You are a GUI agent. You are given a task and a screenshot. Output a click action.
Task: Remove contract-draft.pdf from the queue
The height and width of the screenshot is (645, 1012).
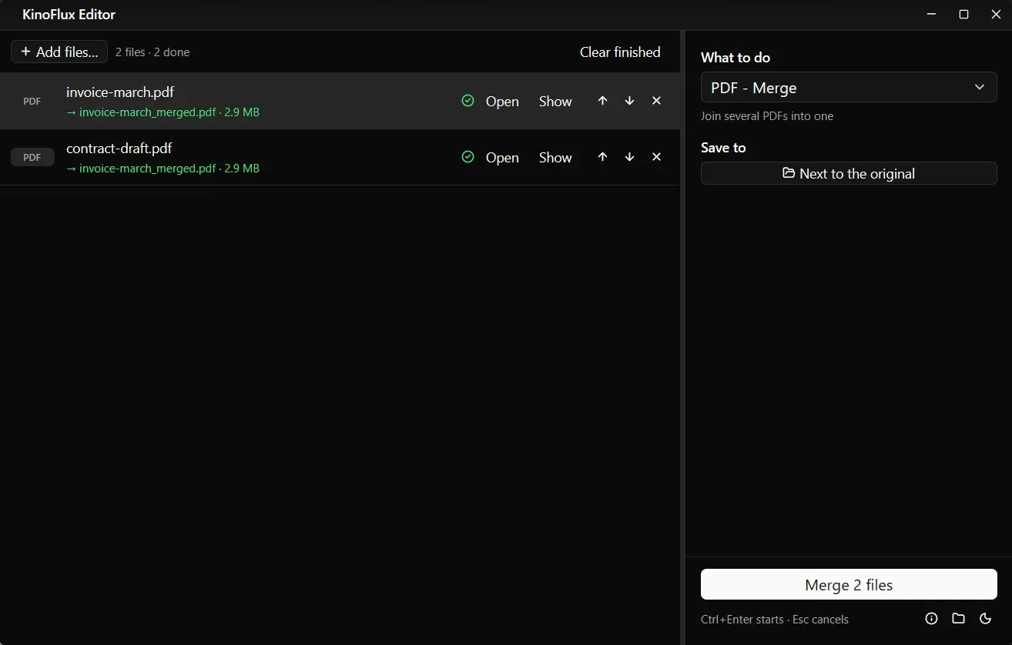pos(656,157)
